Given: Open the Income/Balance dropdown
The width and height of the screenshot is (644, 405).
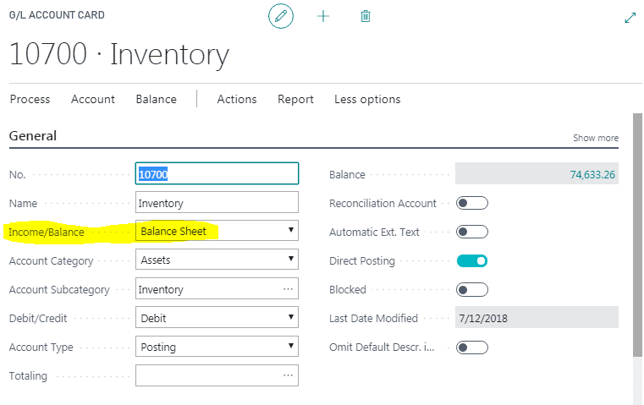Looking at the screenshot, I should pos(217,231).
